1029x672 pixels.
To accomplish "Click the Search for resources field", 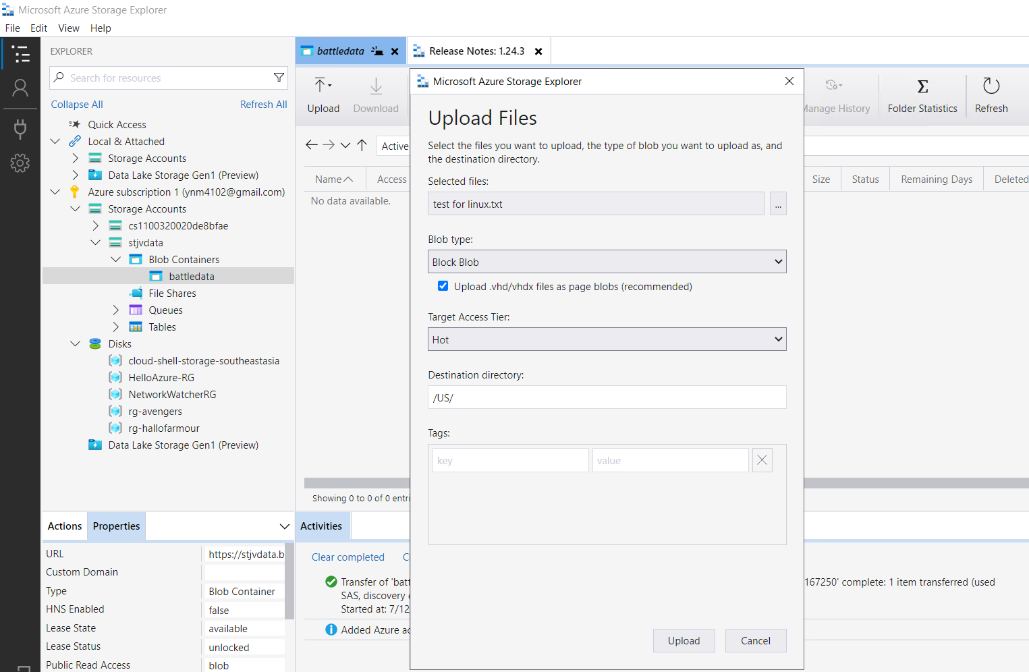I will pos(169,78).
